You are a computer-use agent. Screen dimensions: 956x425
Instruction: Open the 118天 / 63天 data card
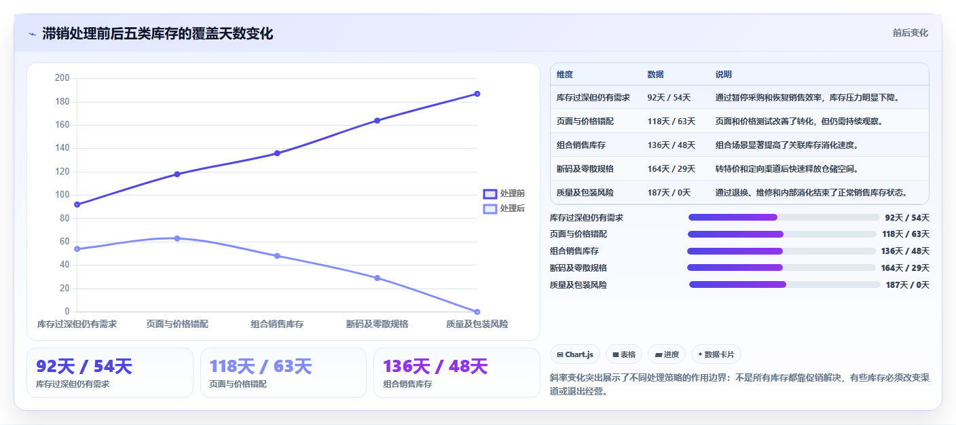click(x=283, y=373)
